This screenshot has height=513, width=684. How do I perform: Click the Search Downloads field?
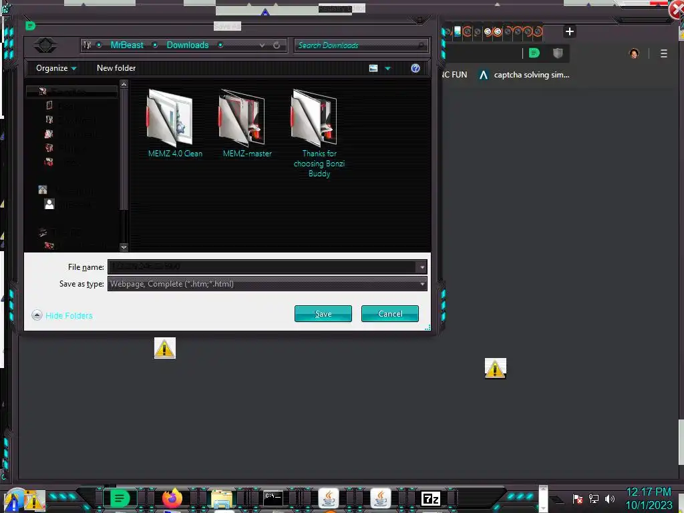tap(361, 45)
